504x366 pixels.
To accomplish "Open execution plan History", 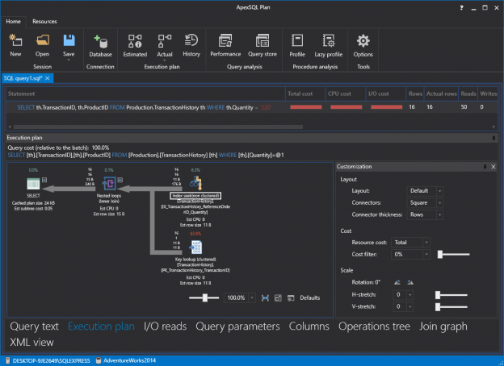I will click(x=191, y=41).
